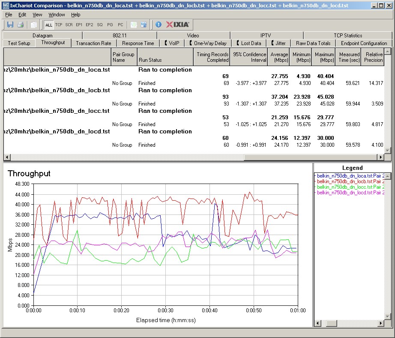Switch to the Jitter tab

click(x=278, y=43)
